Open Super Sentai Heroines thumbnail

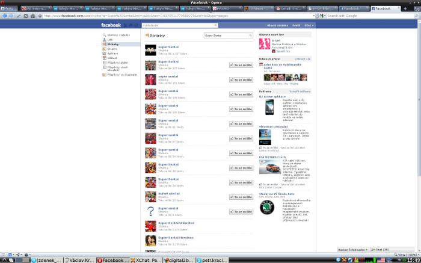150,241
